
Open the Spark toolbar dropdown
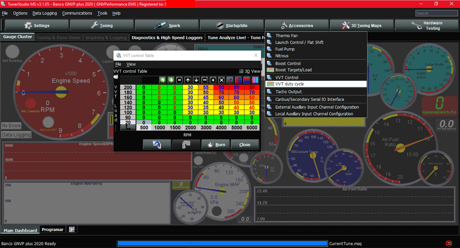[x=167, y=25]
